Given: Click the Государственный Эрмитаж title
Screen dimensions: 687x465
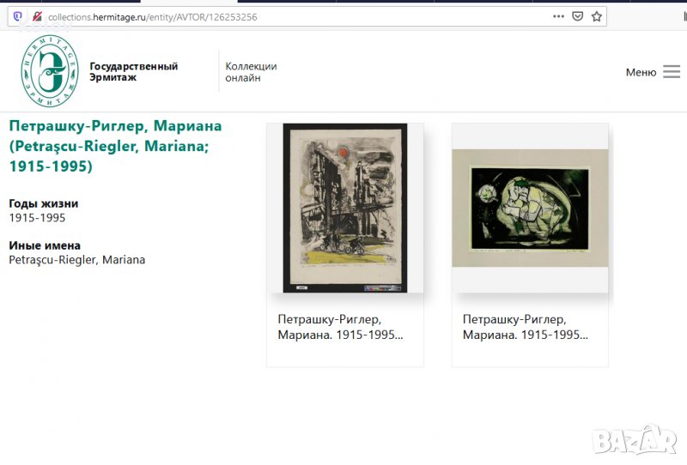Looking at the screenshot, I should point(133,72).
